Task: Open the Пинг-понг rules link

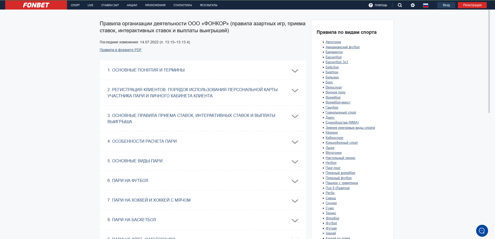Action: [x=333, y=168]
